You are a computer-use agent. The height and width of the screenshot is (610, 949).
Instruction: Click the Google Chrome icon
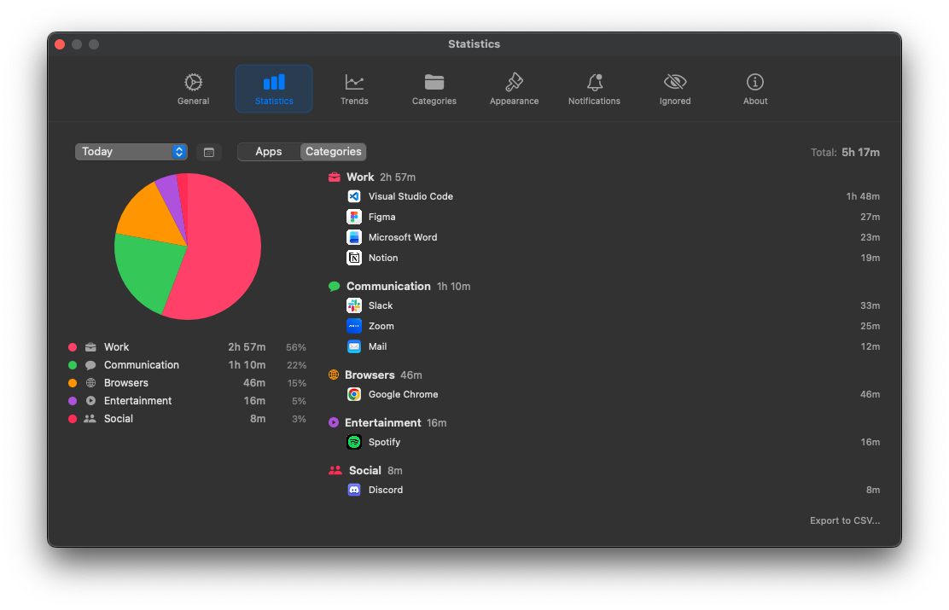pos(354,394)
